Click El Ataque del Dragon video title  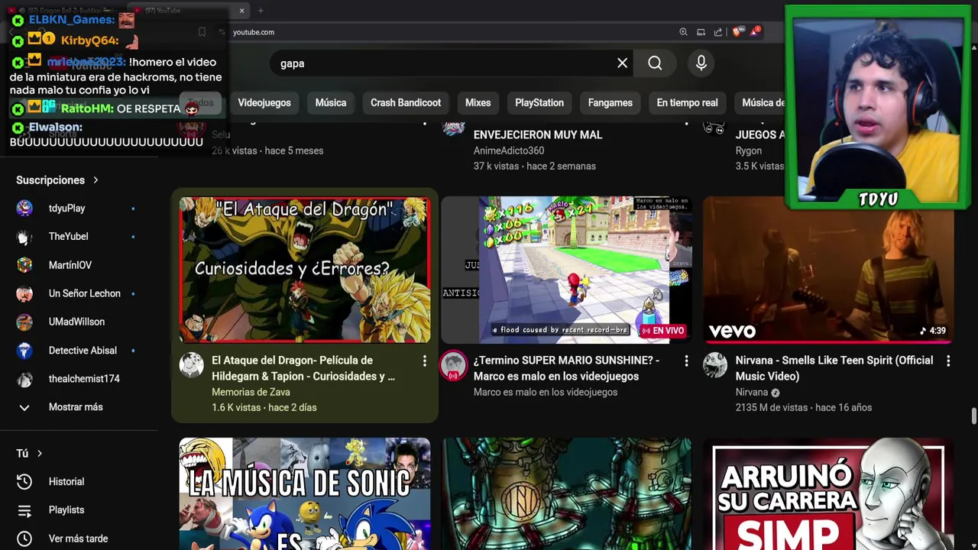(303, 368)
